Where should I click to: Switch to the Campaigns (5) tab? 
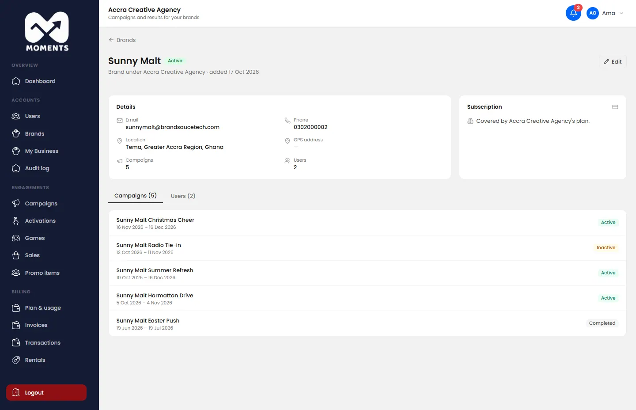136,196
